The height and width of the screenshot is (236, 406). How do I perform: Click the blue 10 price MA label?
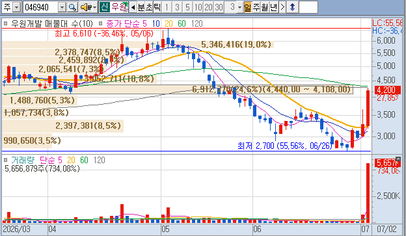click(156, 23)
